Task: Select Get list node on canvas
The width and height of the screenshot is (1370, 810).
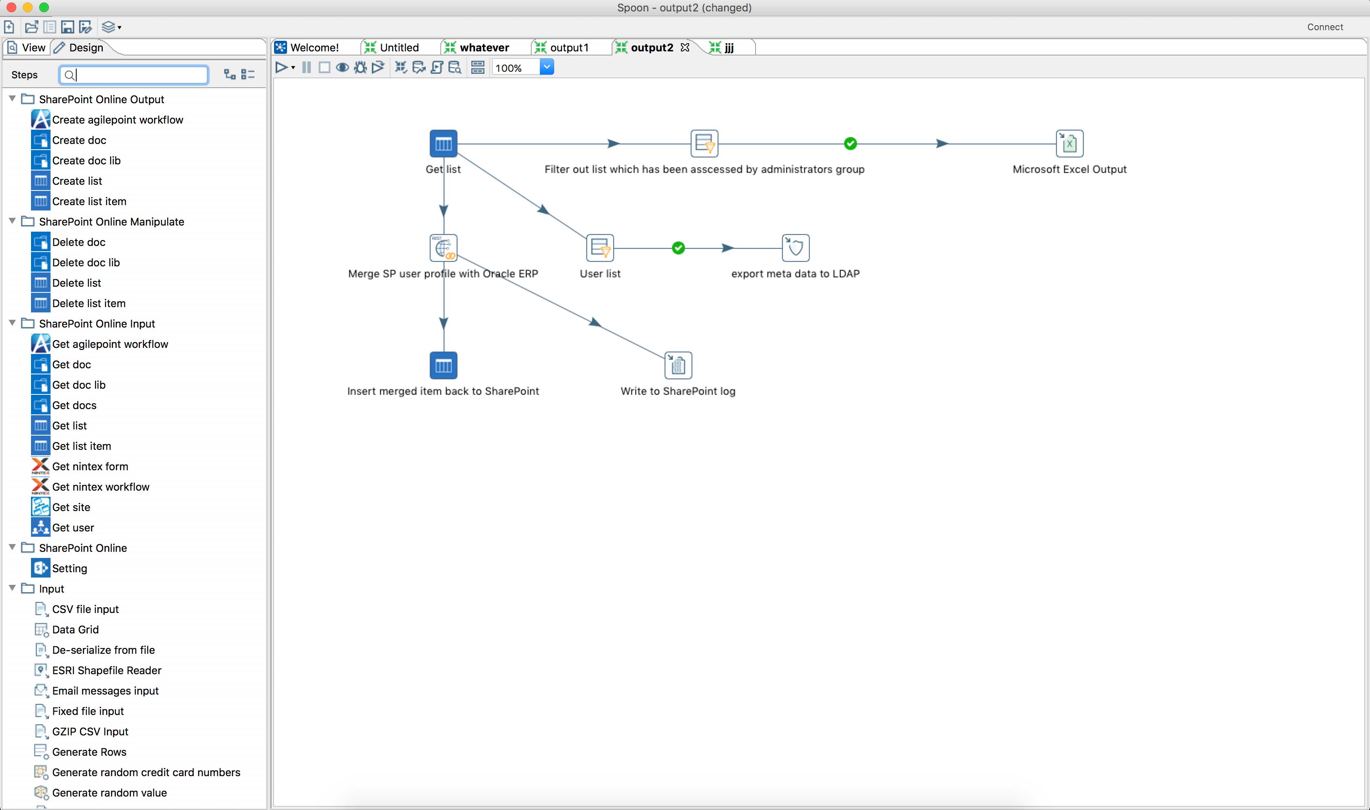Action: pos(444,144)
